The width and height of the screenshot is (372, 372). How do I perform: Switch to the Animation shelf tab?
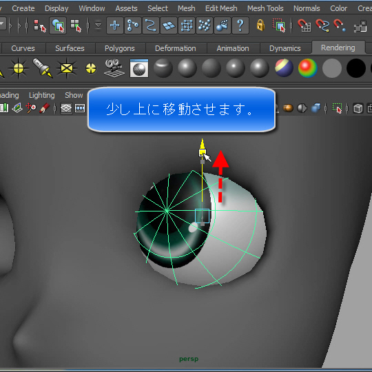[233, 48]
